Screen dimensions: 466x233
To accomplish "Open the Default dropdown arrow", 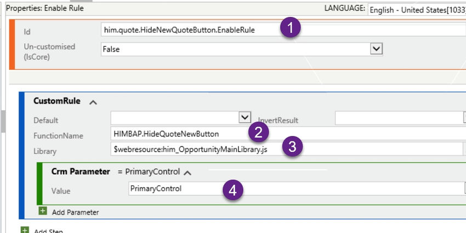I will (x=245, y=117).
